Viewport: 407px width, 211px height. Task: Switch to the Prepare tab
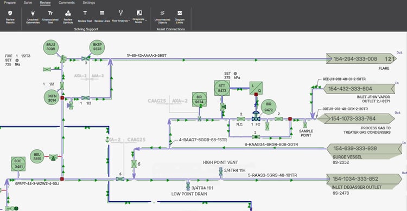10,3
